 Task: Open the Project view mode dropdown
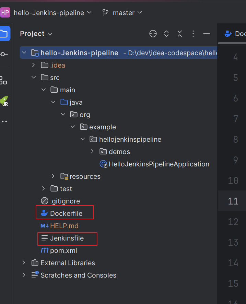(x=36, y=34)
